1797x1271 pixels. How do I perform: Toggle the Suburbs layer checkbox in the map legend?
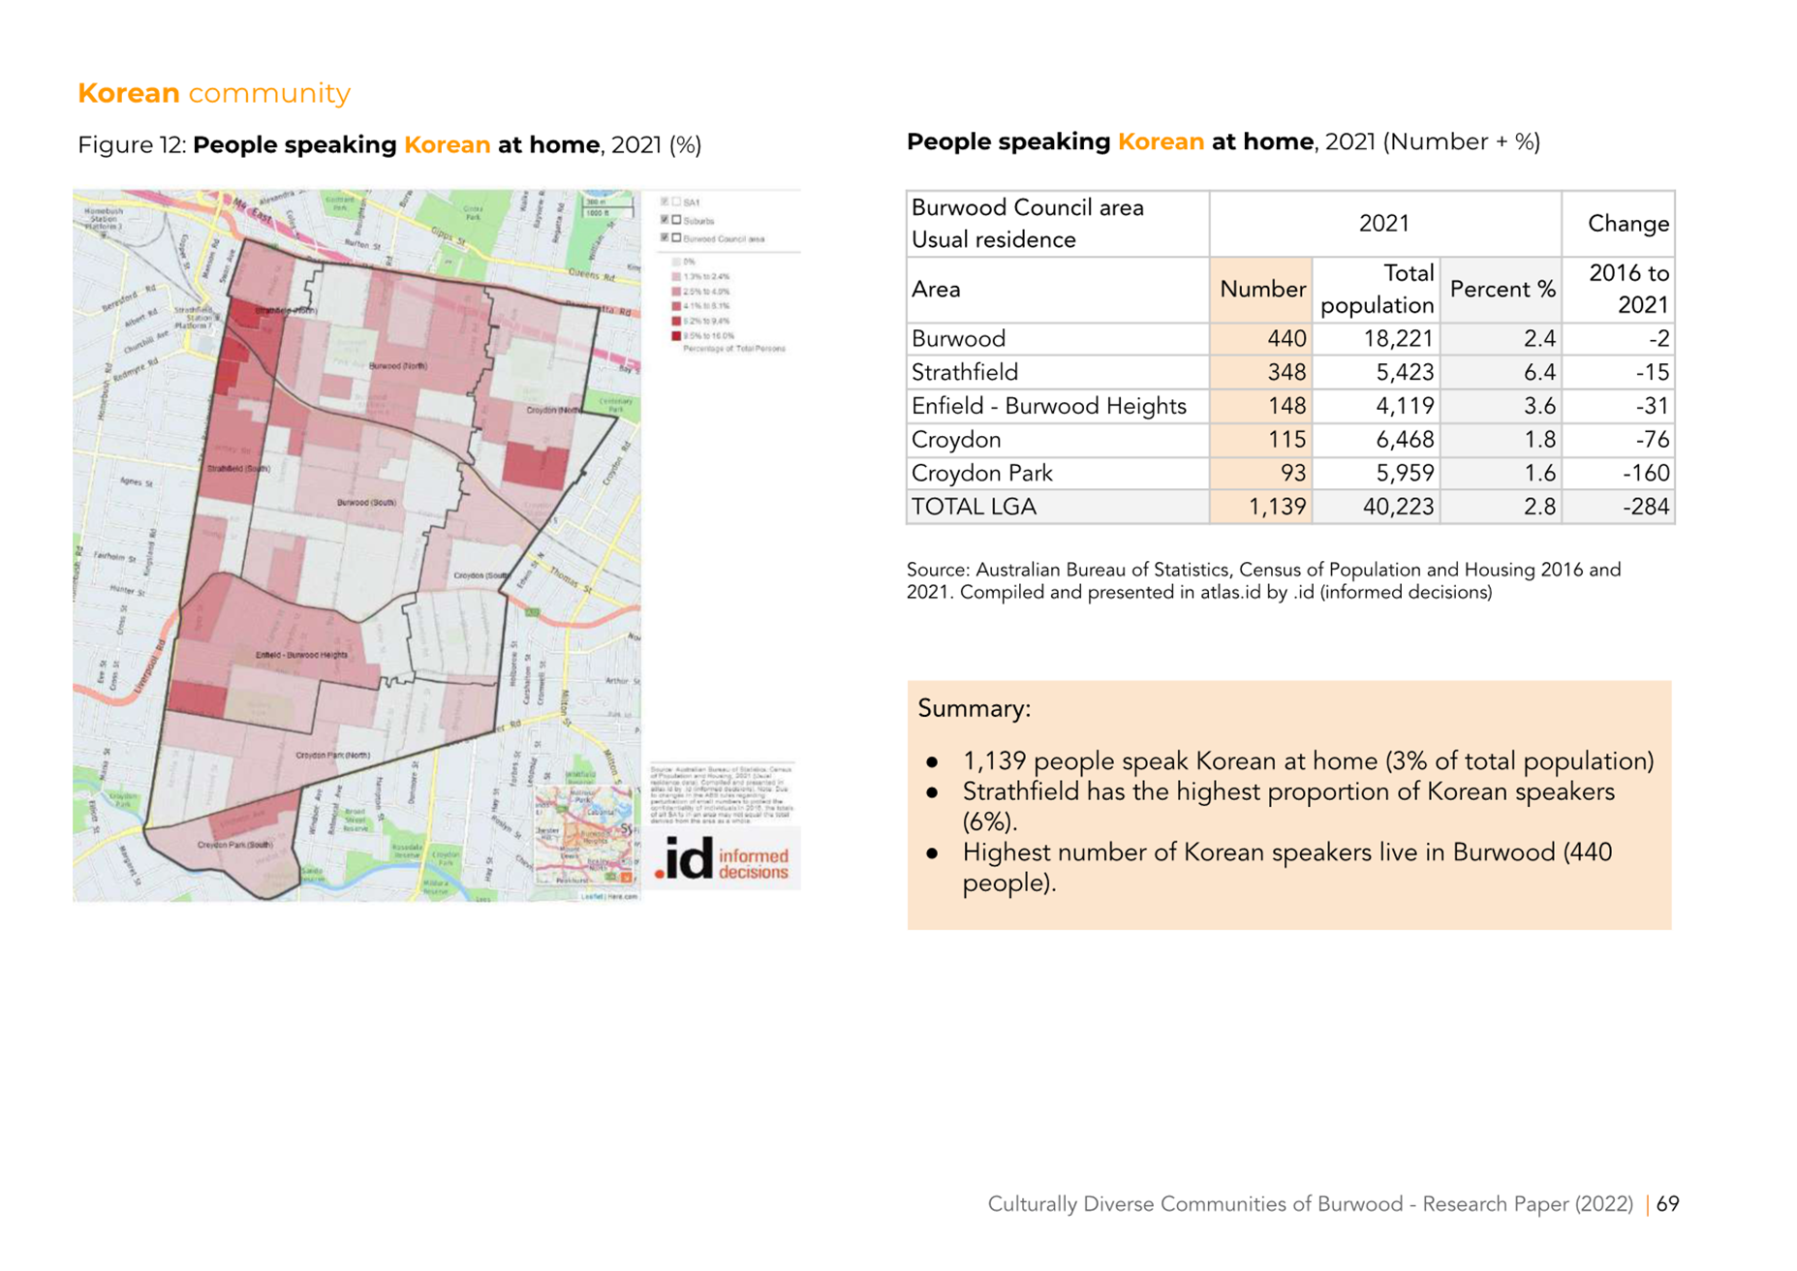(x=666, y=220)
